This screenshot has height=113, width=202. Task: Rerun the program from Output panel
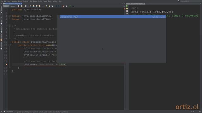[x=127, y=6]
